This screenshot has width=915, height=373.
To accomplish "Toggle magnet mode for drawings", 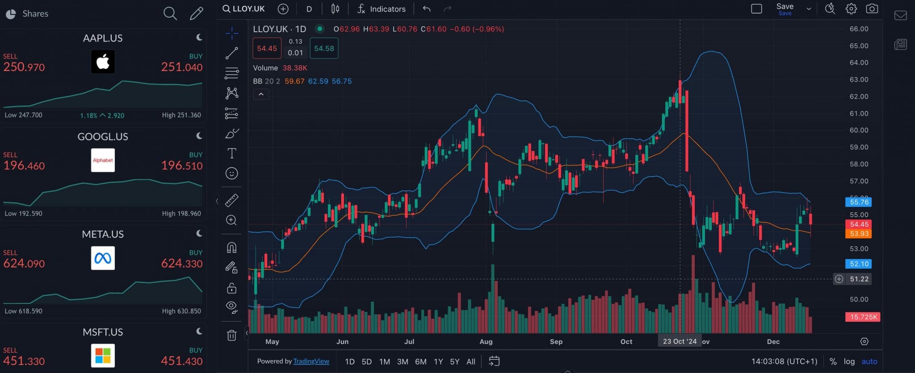I will [231, 248].
